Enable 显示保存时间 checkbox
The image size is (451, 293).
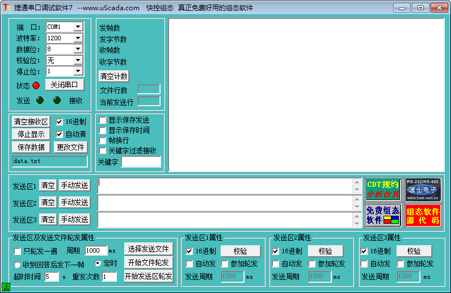tap(103, 130)
